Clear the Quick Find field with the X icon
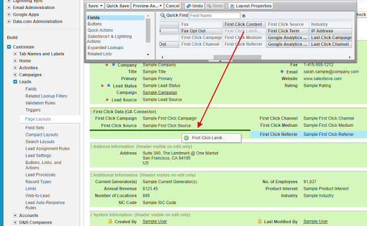This screenshot has width=367, height=226. (x=244, y=16)
